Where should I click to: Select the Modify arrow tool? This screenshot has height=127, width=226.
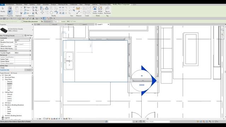pyautogui.click(x=2, y=10)
